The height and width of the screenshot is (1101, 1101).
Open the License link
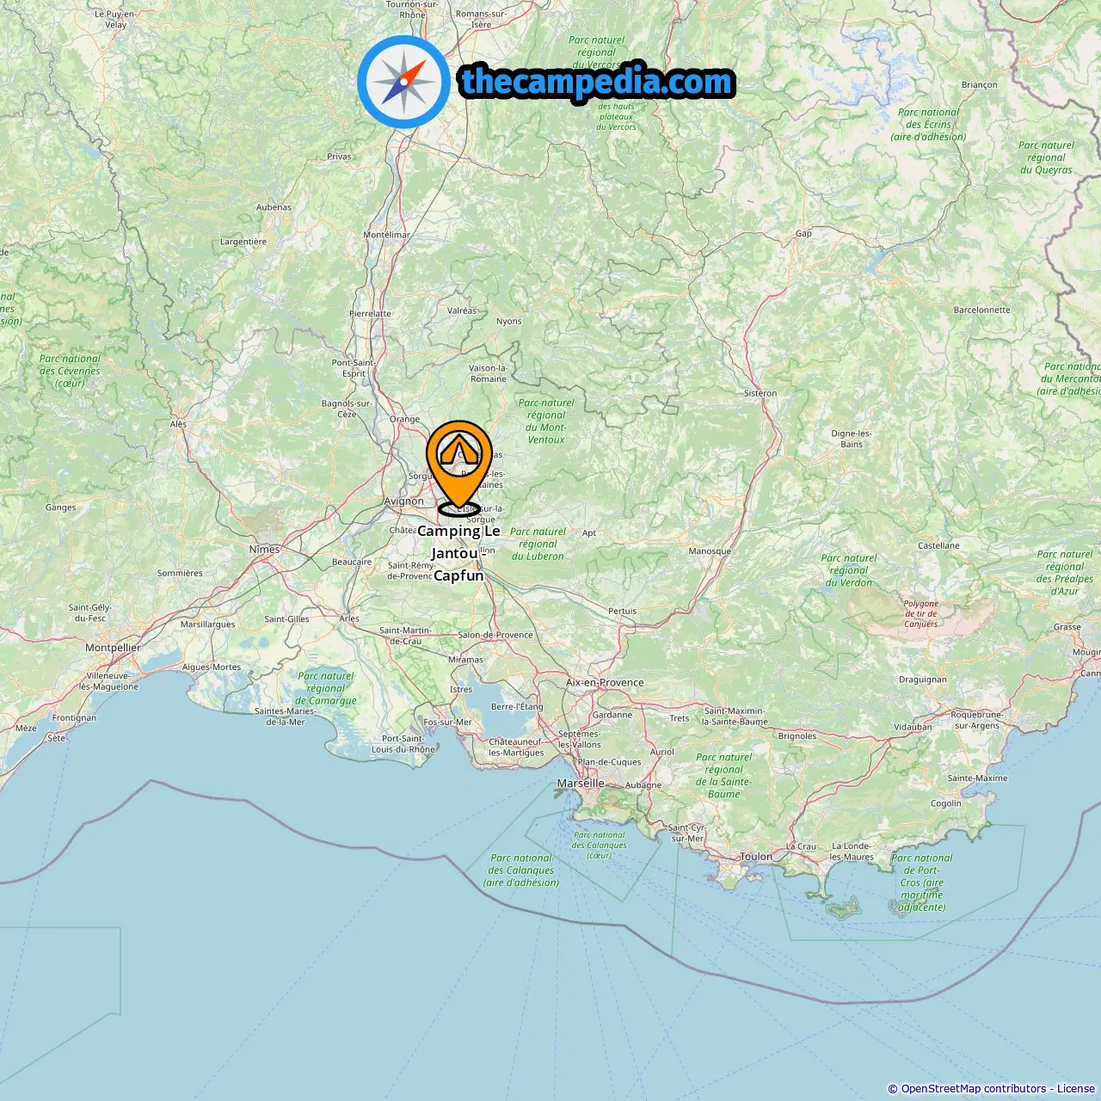tap(1076, 1089)
